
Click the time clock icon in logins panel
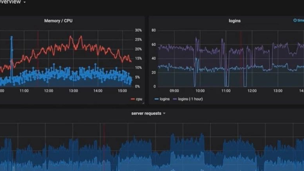coord(295,20)
